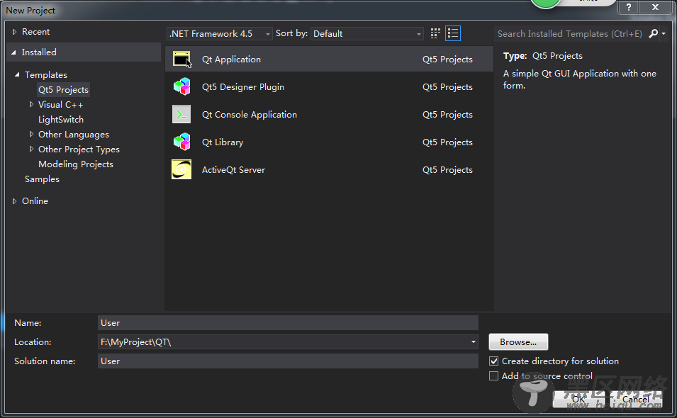Screen dimensions: 677x418
Task: Select the Qt5 Designer Plugin template name
Action: tap(243, 86)
